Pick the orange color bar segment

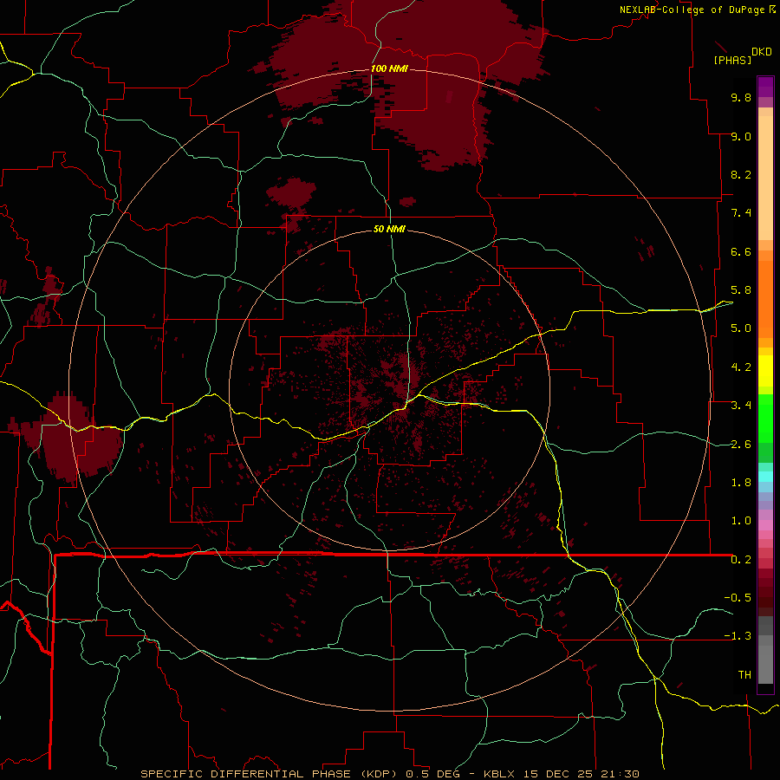click(765, 300)
